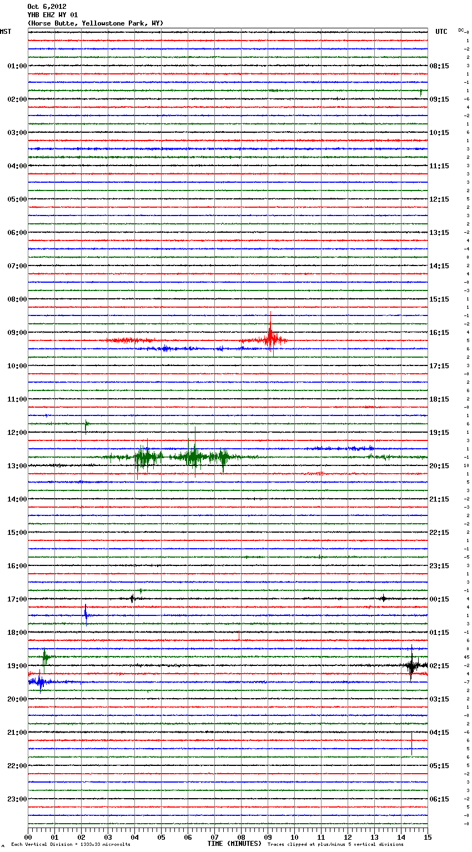The height and width of the screenshot is (852, 472).
Task: Select the 01:00 MST time label
Action: tap(17, 66)
